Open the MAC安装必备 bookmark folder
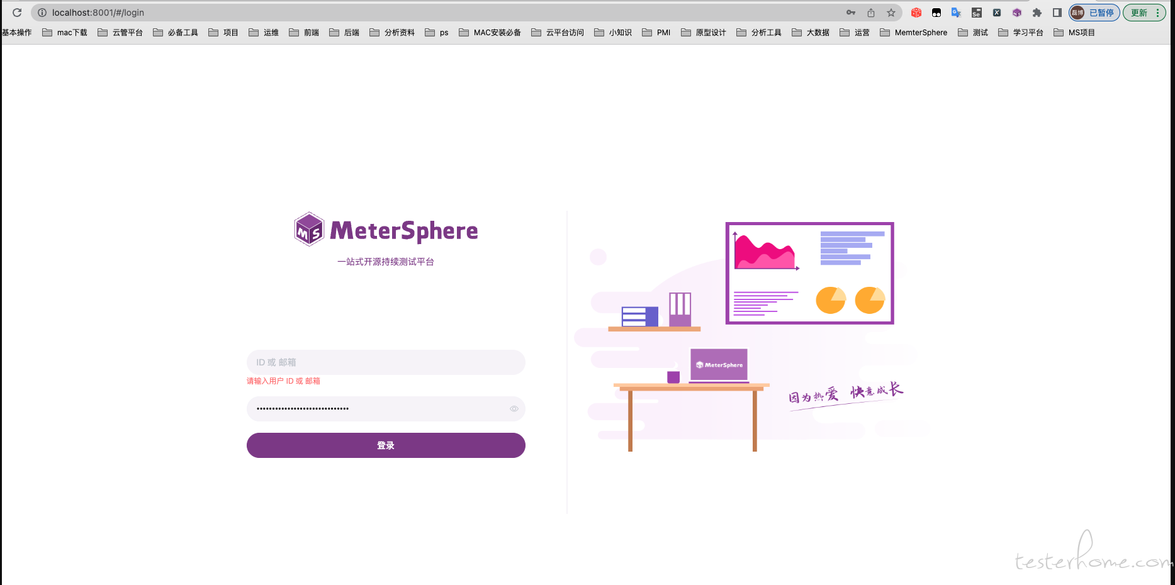Screen dimensions: 1175x585 click(x=490, y=33)
